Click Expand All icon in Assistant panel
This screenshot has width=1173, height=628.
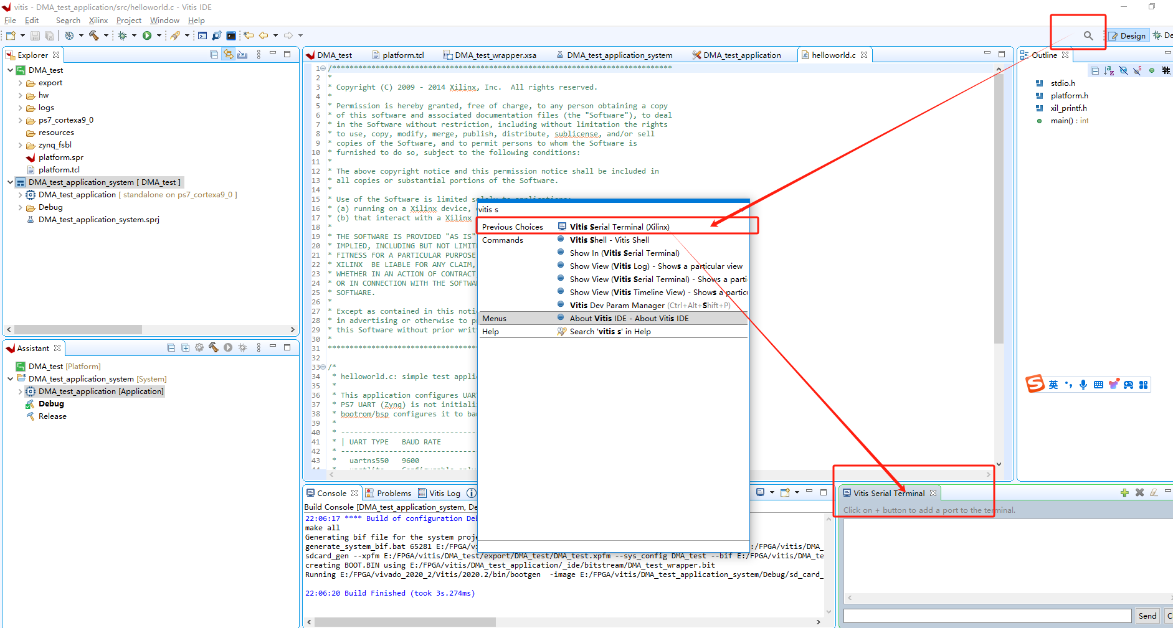pos(186,348)
